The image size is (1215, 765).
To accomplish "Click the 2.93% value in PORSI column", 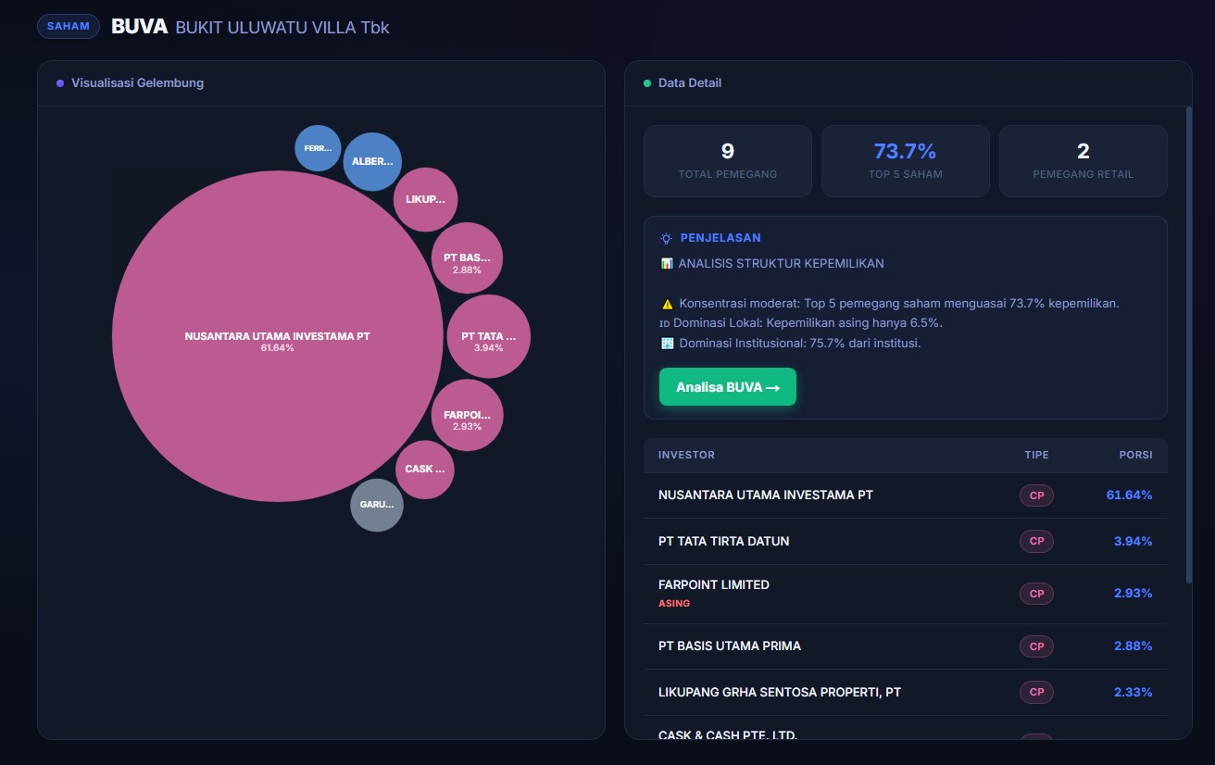I will [x=1134, y=594].
